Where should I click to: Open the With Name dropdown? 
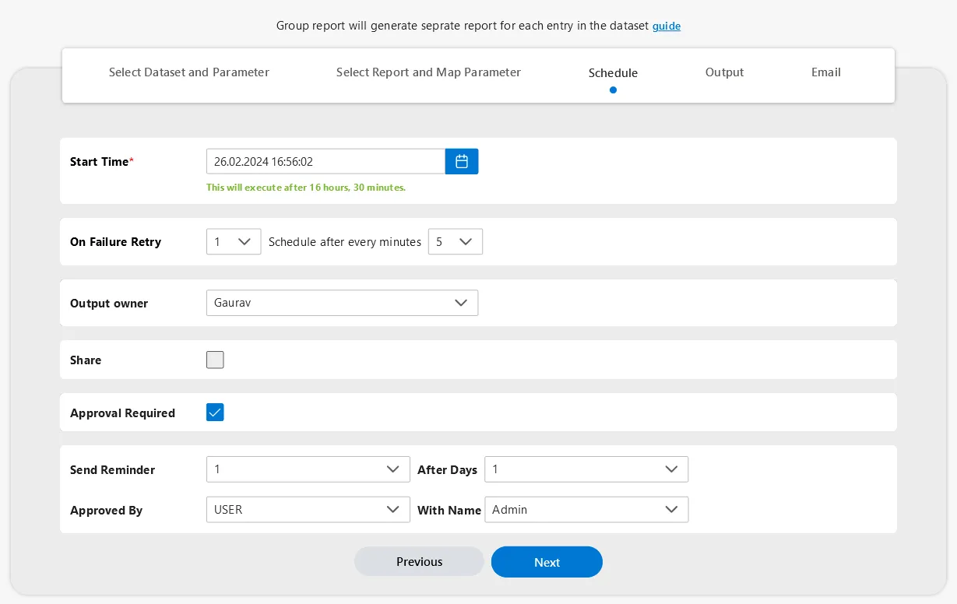(586, 510)
